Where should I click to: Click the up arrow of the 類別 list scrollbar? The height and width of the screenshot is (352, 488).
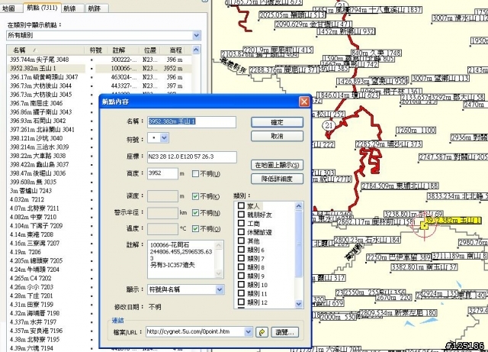(298, 205)
